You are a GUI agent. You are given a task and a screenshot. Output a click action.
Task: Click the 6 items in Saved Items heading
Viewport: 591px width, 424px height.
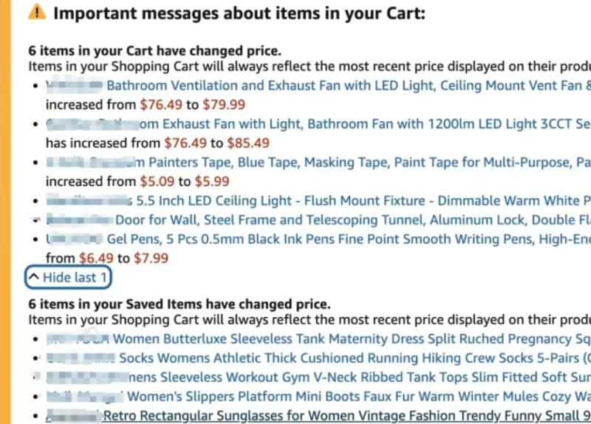coord(180,304)
